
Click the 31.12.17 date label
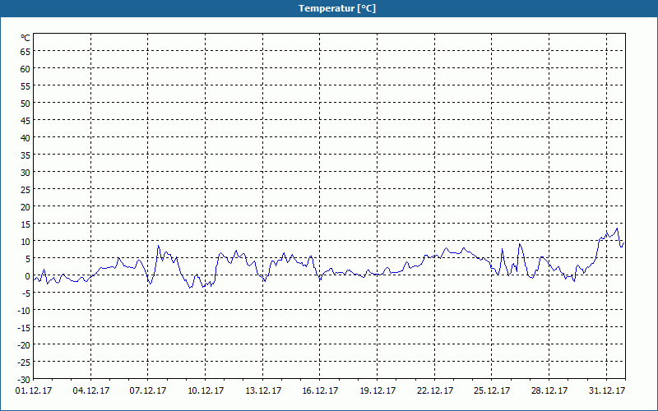coord(607,390)
